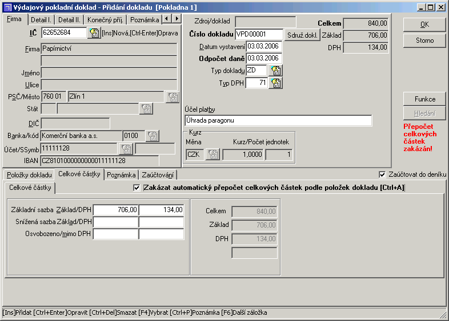
Task: Click Snížená sazba DPH empty field
Action: click(x=161, y=222)
